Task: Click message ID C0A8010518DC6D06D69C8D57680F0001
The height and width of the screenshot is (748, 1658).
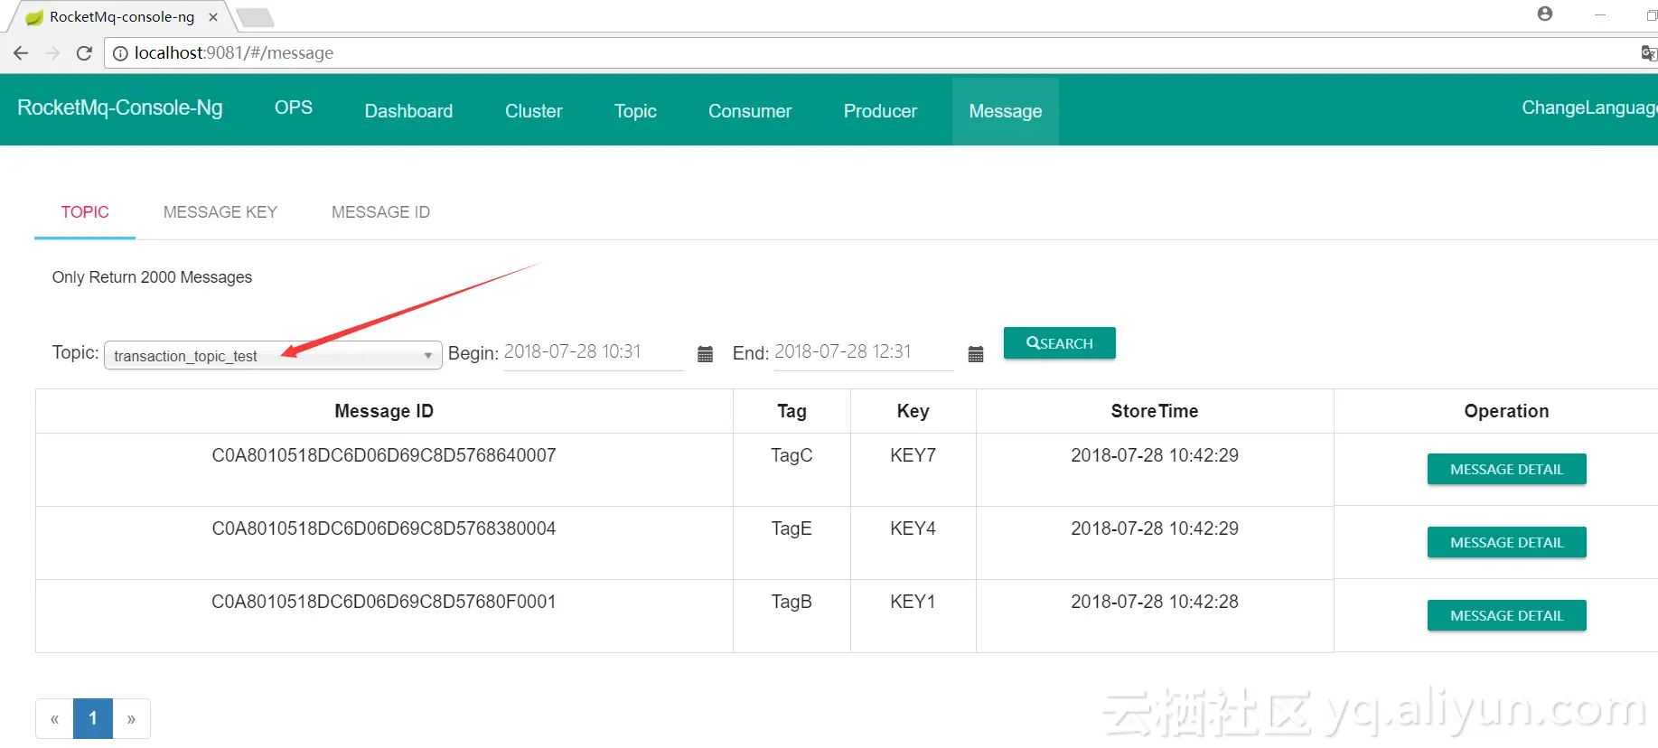Action: coord(384,602)
